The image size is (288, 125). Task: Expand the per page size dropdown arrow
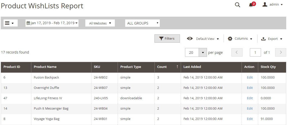203,53
